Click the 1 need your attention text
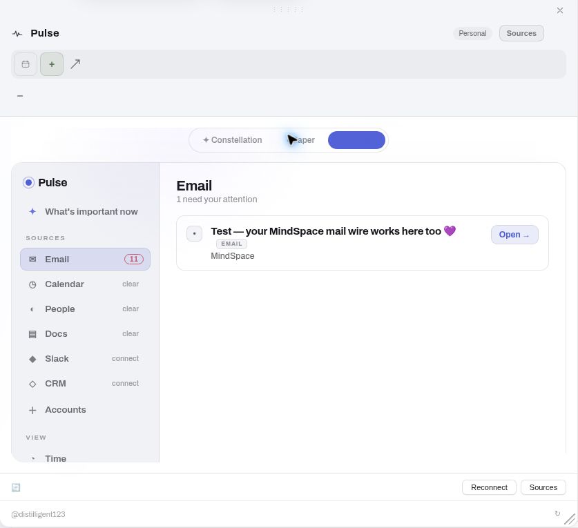Screen dimensions: 578x528 coord(217,199)
